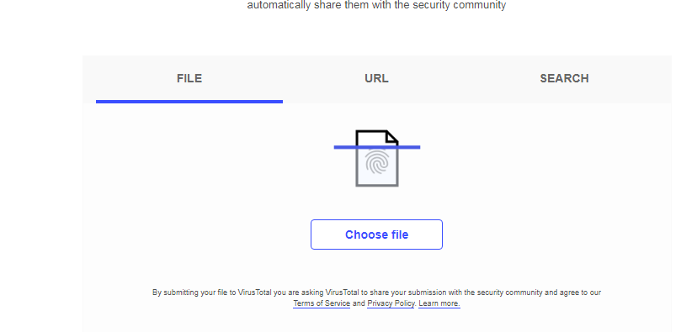Click the folded corner of the document icon
Screen dimensions: 697x332
click(x=391, y=136)
